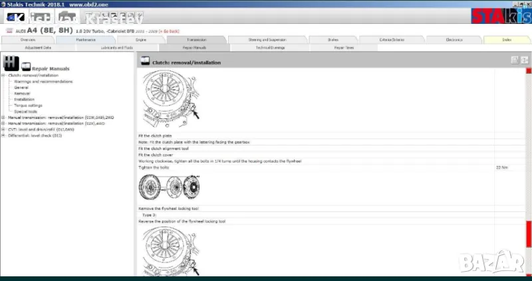Expand Differential: level check (01J) node

[x=3, y=135]
